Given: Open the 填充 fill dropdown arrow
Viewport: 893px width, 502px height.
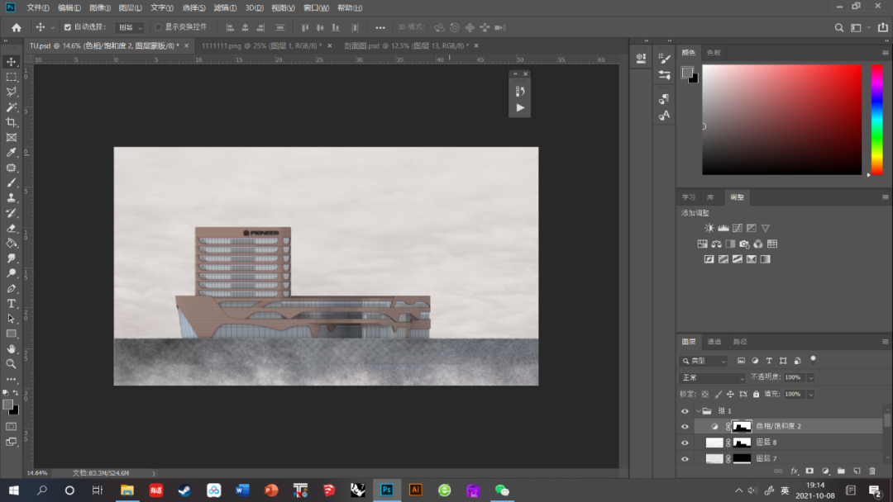Looking at the screenshot, I should 811,394.
